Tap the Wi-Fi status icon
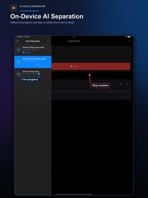Screen dimensions: 148x198 point(126,37)
